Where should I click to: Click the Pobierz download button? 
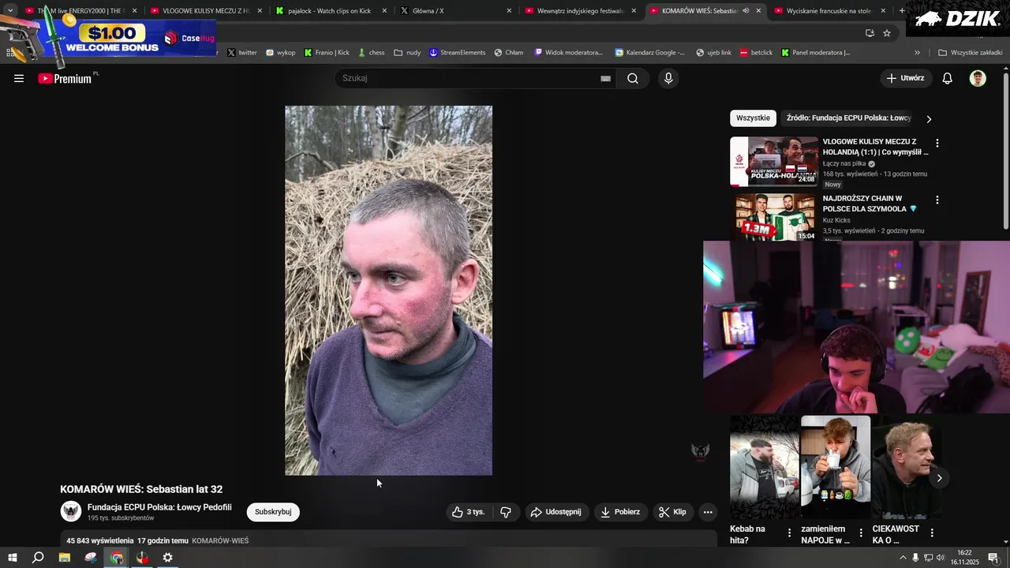tap(620, 512)
